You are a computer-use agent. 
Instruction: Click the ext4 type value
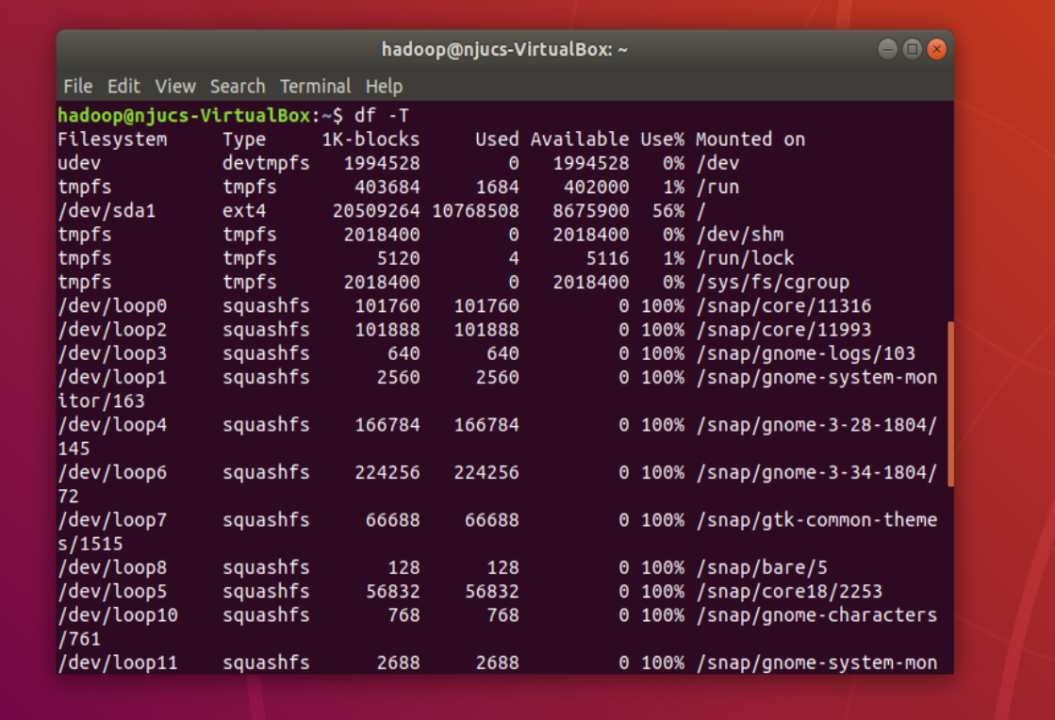pos(244,211)
